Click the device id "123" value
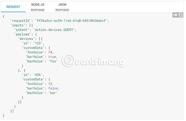This screenshot has width=186, height=121. click(38, 43)
